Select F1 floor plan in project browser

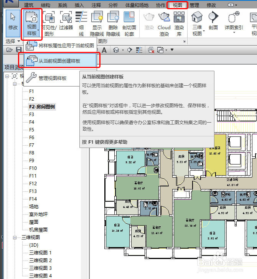(31, 91)
